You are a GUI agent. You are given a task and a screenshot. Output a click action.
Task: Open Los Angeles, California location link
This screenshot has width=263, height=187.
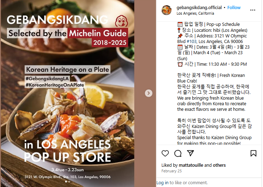point(195,13)
